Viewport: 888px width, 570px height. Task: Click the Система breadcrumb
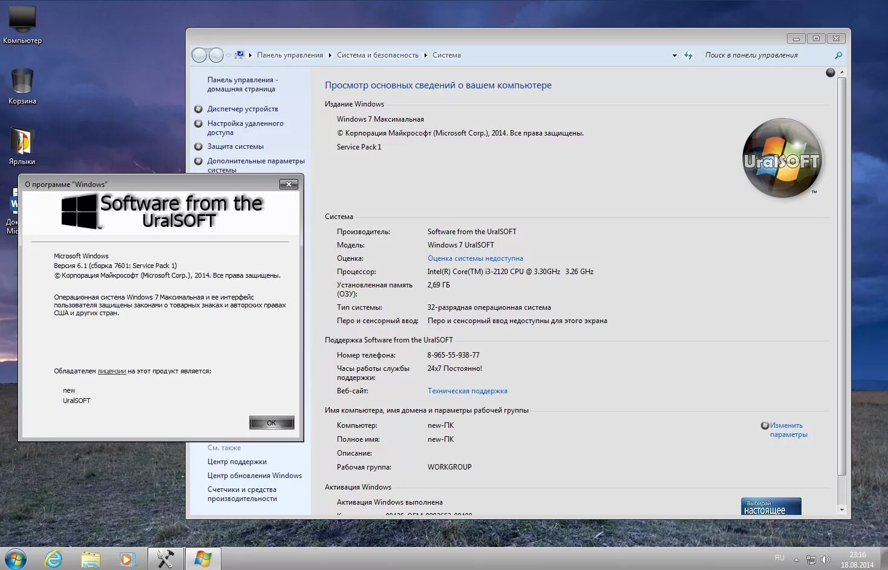[x=446, y=55]
